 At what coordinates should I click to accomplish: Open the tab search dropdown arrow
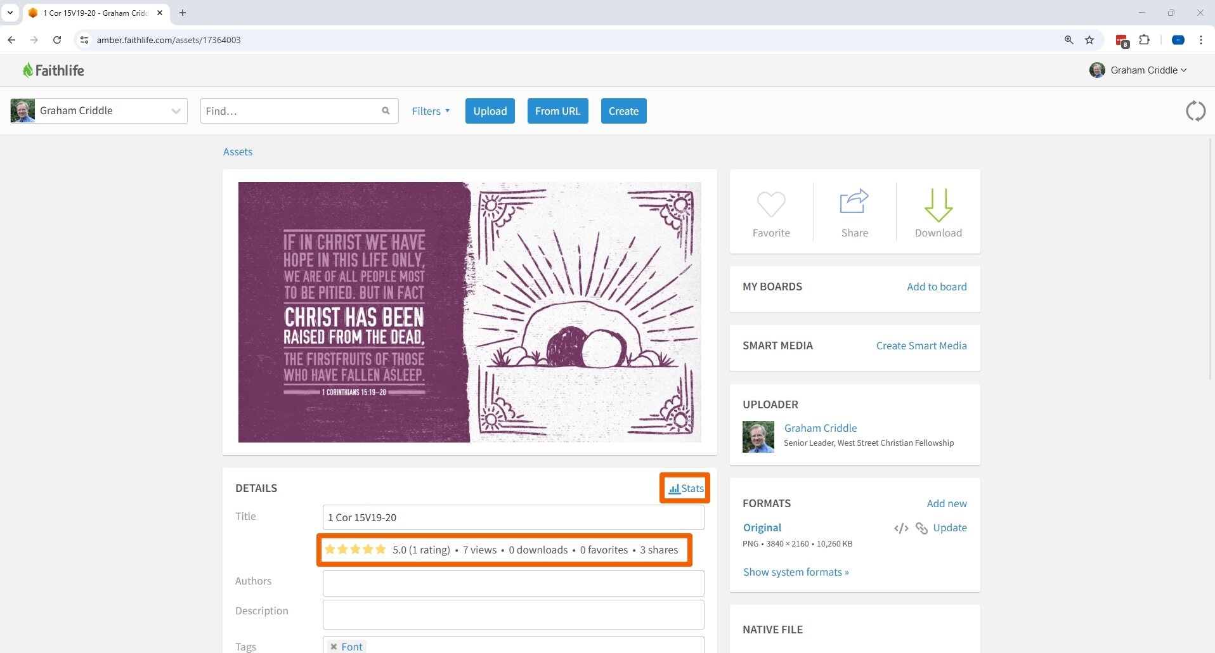tap(10, 13)
